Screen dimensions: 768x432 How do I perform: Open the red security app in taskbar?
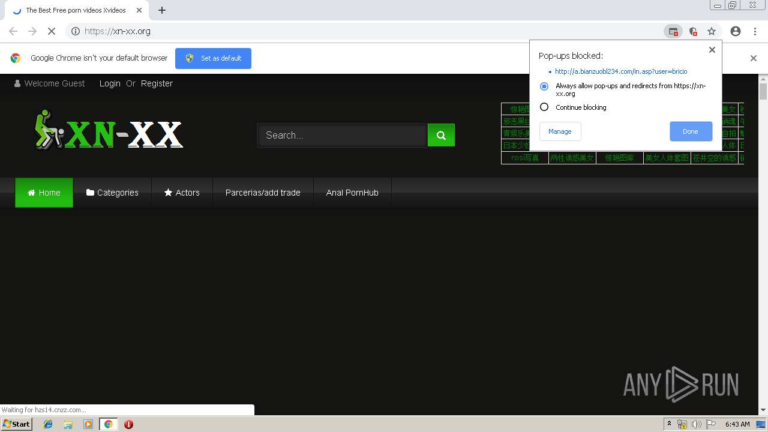(x=128, y=424)
